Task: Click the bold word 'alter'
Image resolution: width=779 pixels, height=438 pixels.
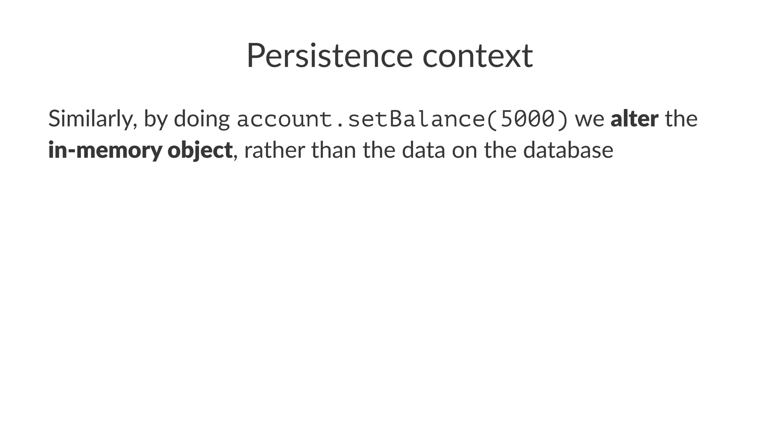Action: coord(634,119)
